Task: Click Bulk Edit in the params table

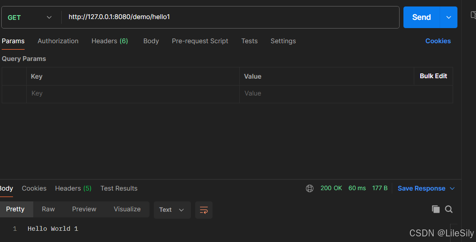Action: tap(433, 76)
